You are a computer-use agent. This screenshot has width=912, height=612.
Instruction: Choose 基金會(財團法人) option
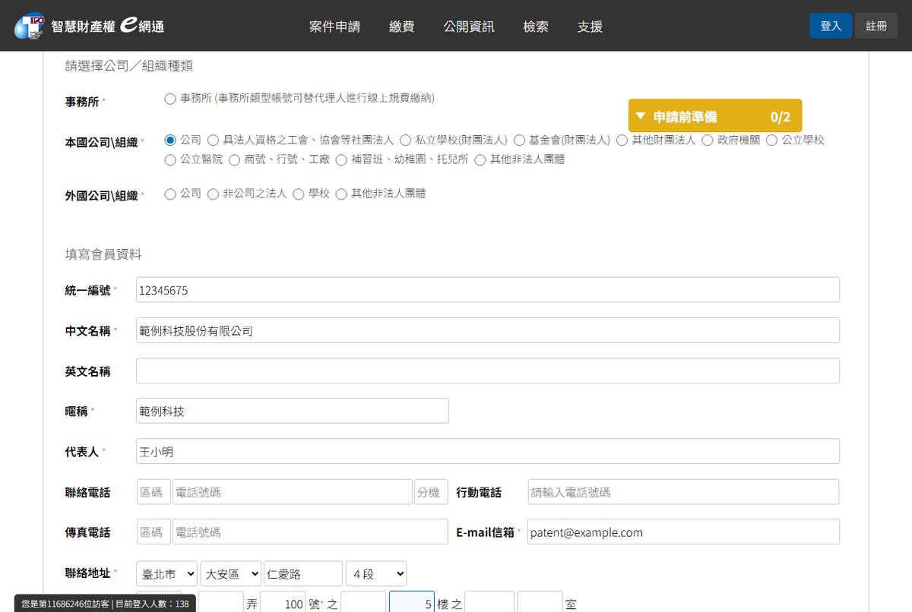(519, 140)
